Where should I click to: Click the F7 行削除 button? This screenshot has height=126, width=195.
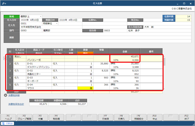pyautogui.click(x=106, y=117)
